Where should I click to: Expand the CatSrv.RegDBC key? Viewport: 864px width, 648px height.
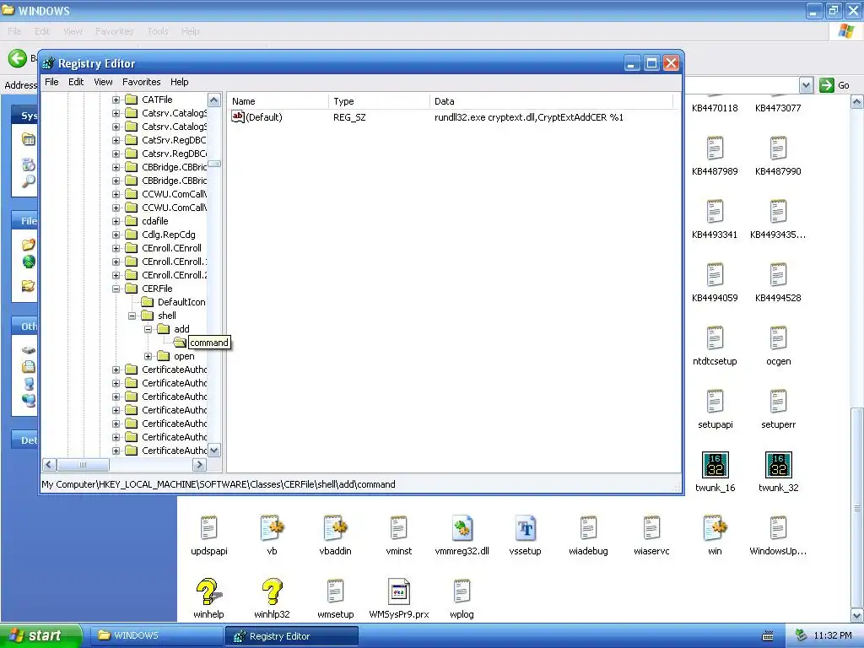(116, 140)
